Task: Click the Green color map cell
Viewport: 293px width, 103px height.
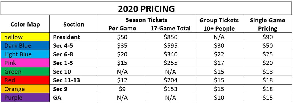Action: [25, 72]
